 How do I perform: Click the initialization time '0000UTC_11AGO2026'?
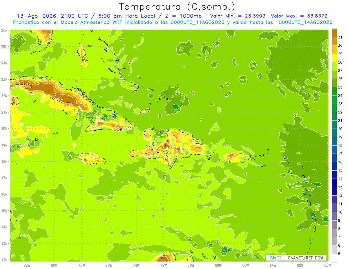click(197, 22)
